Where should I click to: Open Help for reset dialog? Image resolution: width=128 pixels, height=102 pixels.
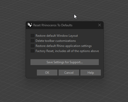click(91, 73)
